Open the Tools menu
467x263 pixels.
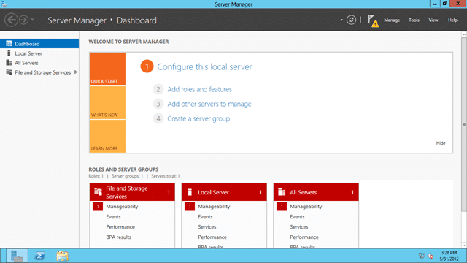click(x=414, y=20)
